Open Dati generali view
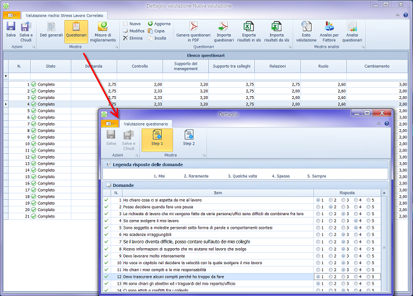Viewport: 413px width, 296px height. (x=51, y=30)
